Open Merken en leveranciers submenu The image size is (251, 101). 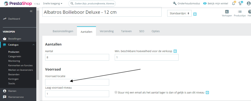pos(21,70)
